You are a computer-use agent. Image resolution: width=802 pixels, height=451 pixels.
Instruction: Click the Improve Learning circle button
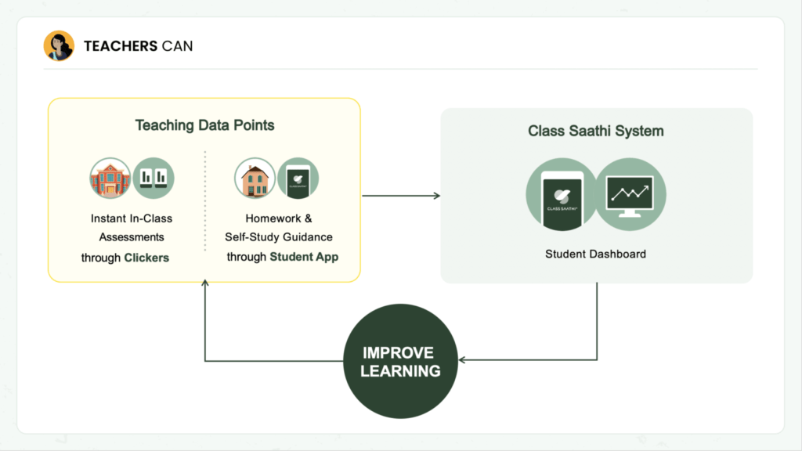coord(400,359)
